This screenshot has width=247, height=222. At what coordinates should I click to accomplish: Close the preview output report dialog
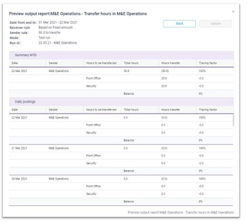233,12
